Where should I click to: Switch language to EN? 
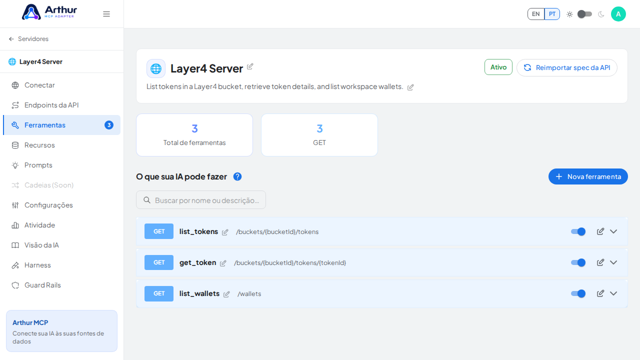pyautogui.click(x=536, y=14)
